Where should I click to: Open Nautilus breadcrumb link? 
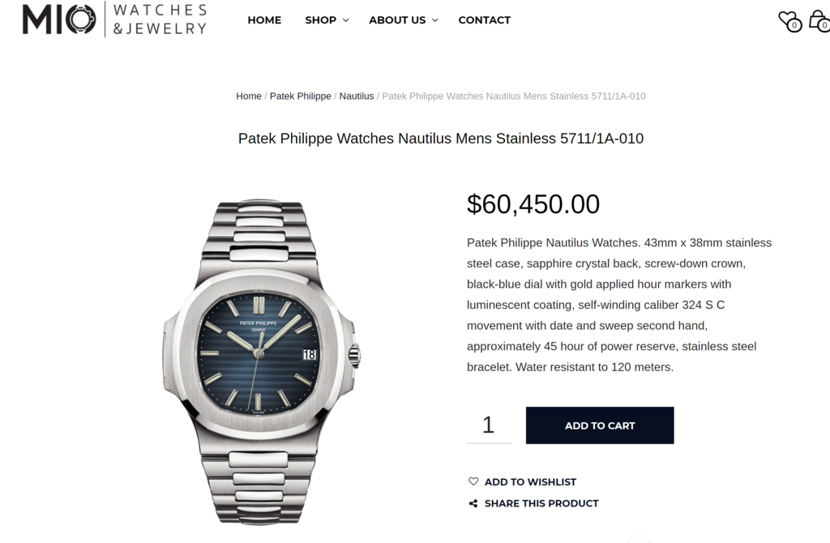tap(357, 96)
